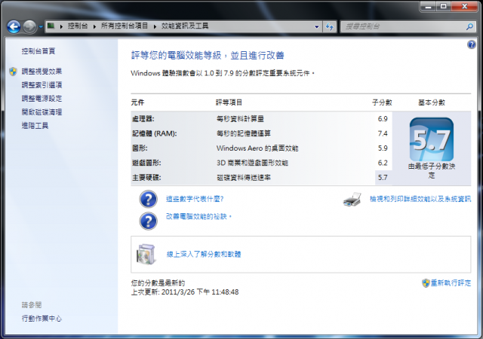
Task: Open 調整索引選項 sidebar link
Action: (x=42, y=85)
